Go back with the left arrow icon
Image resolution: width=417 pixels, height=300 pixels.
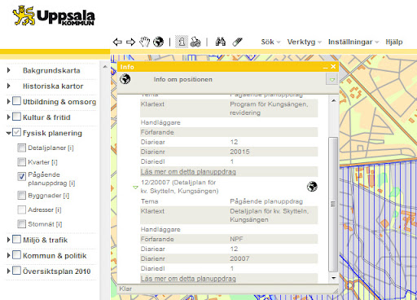pos(117,42)
